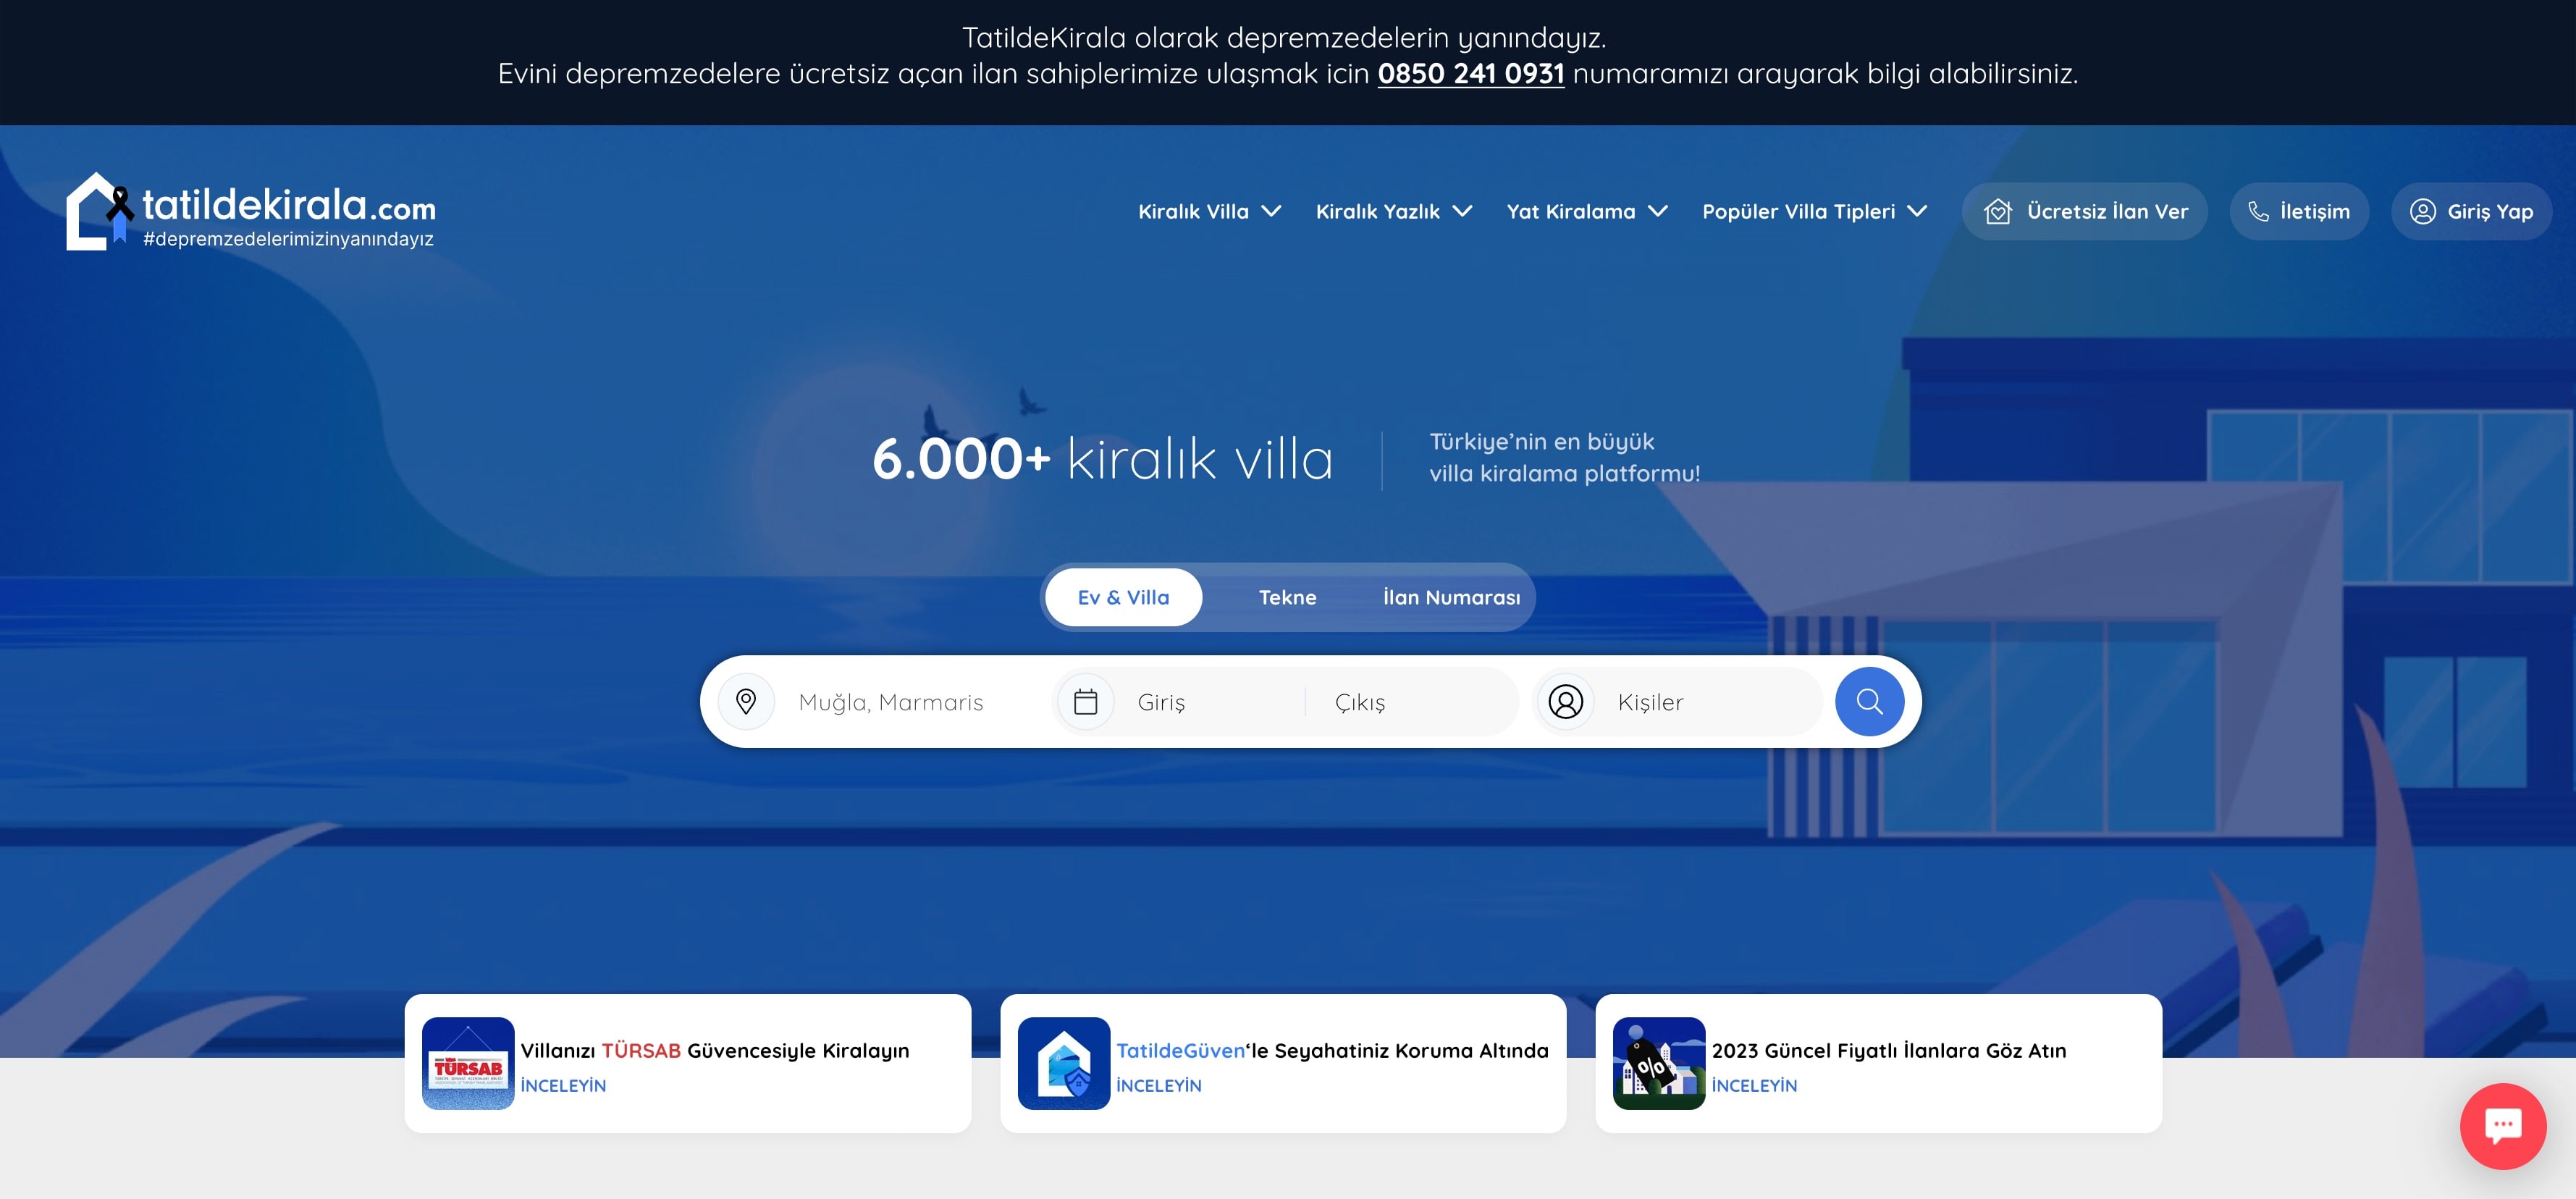Click the Ücretsiz İlan Ver button

click(2085, 211)
